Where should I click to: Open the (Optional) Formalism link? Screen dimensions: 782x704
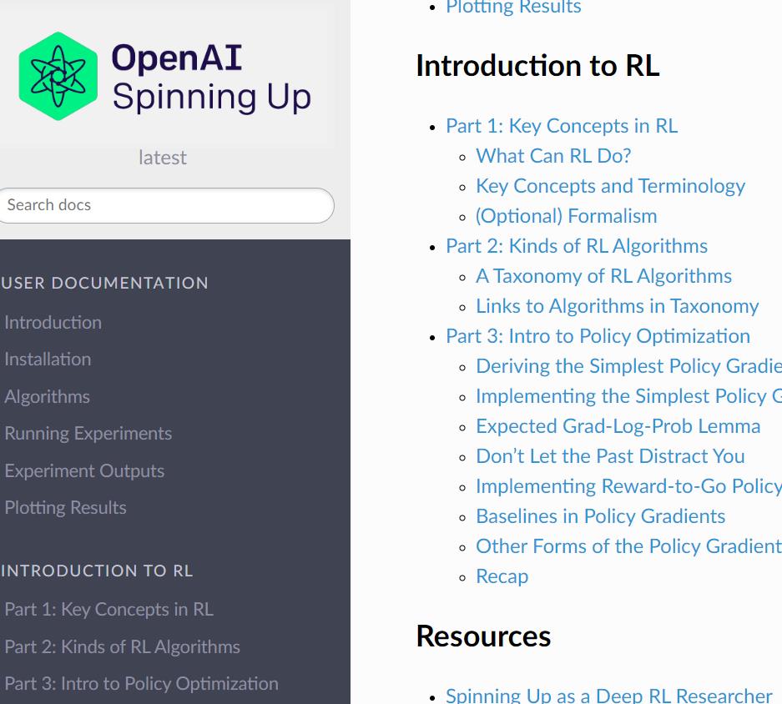(566, 216)
